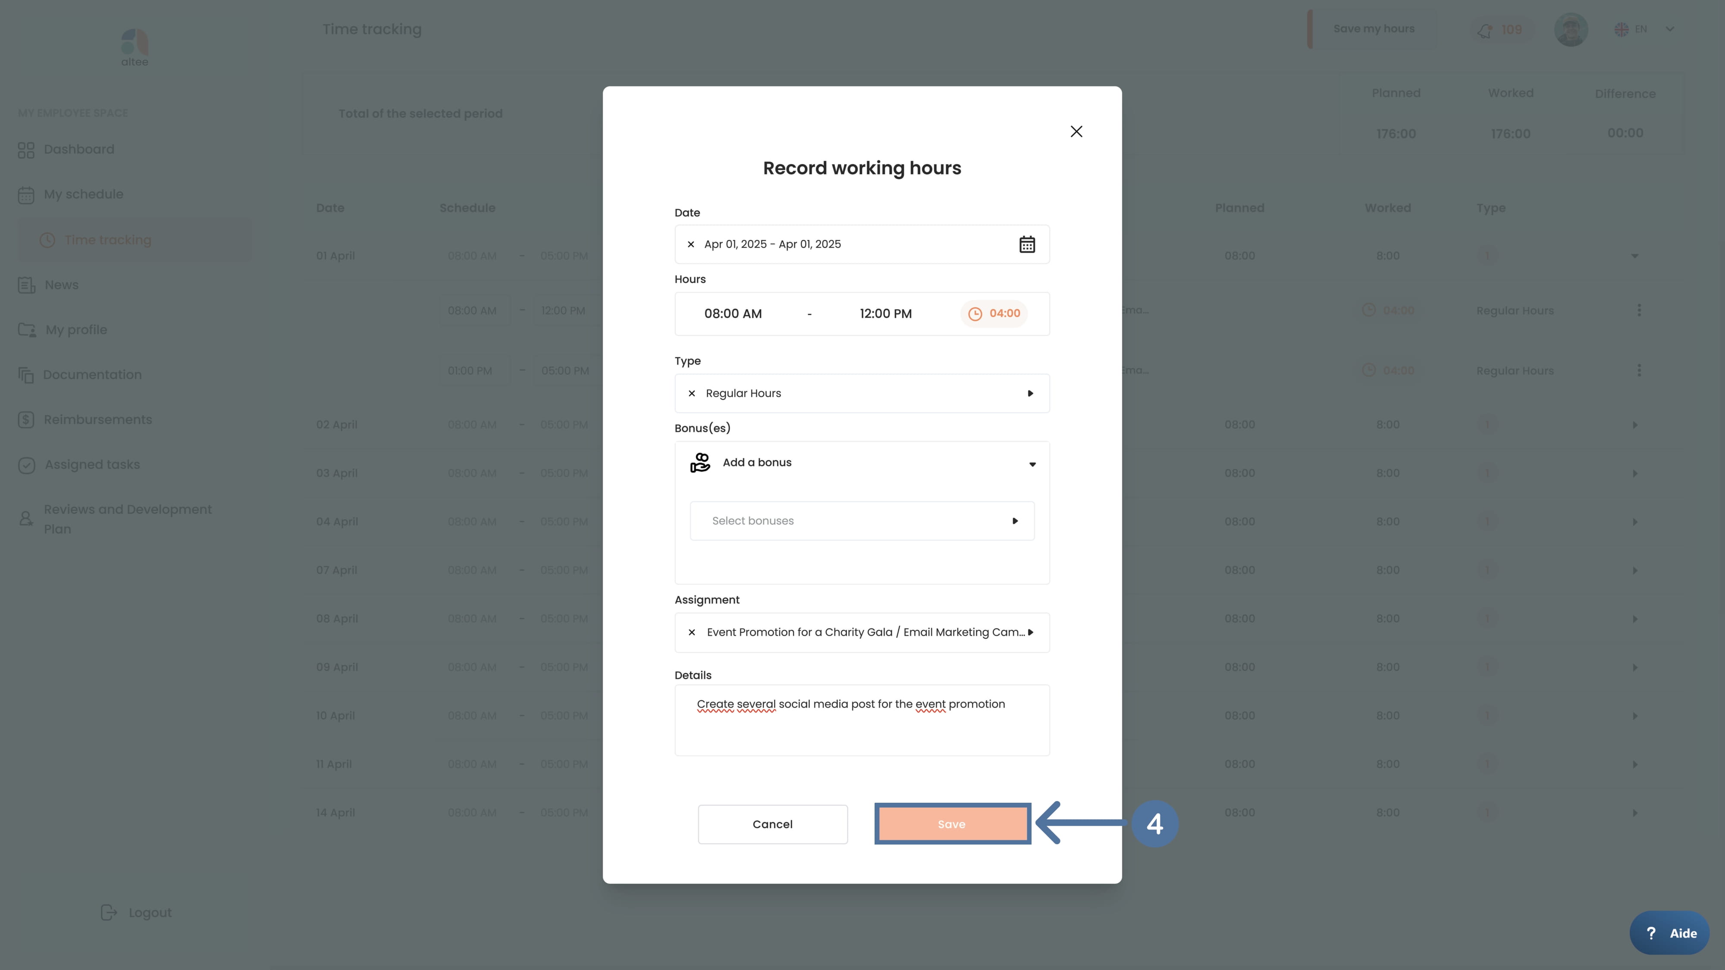Close the Record working hours dialog

(x=1076, y=131)
